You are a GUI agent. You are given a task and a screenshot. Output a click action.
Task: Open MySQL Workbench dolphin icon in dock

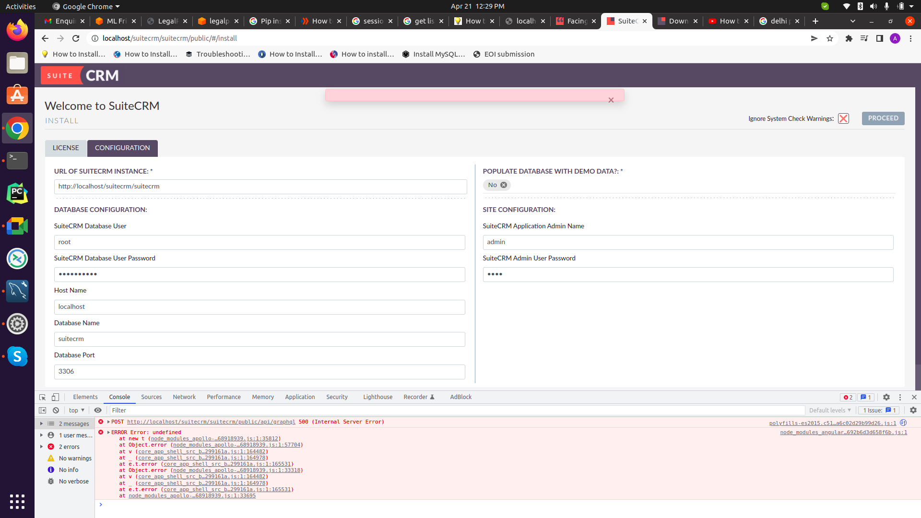(17, 291)
